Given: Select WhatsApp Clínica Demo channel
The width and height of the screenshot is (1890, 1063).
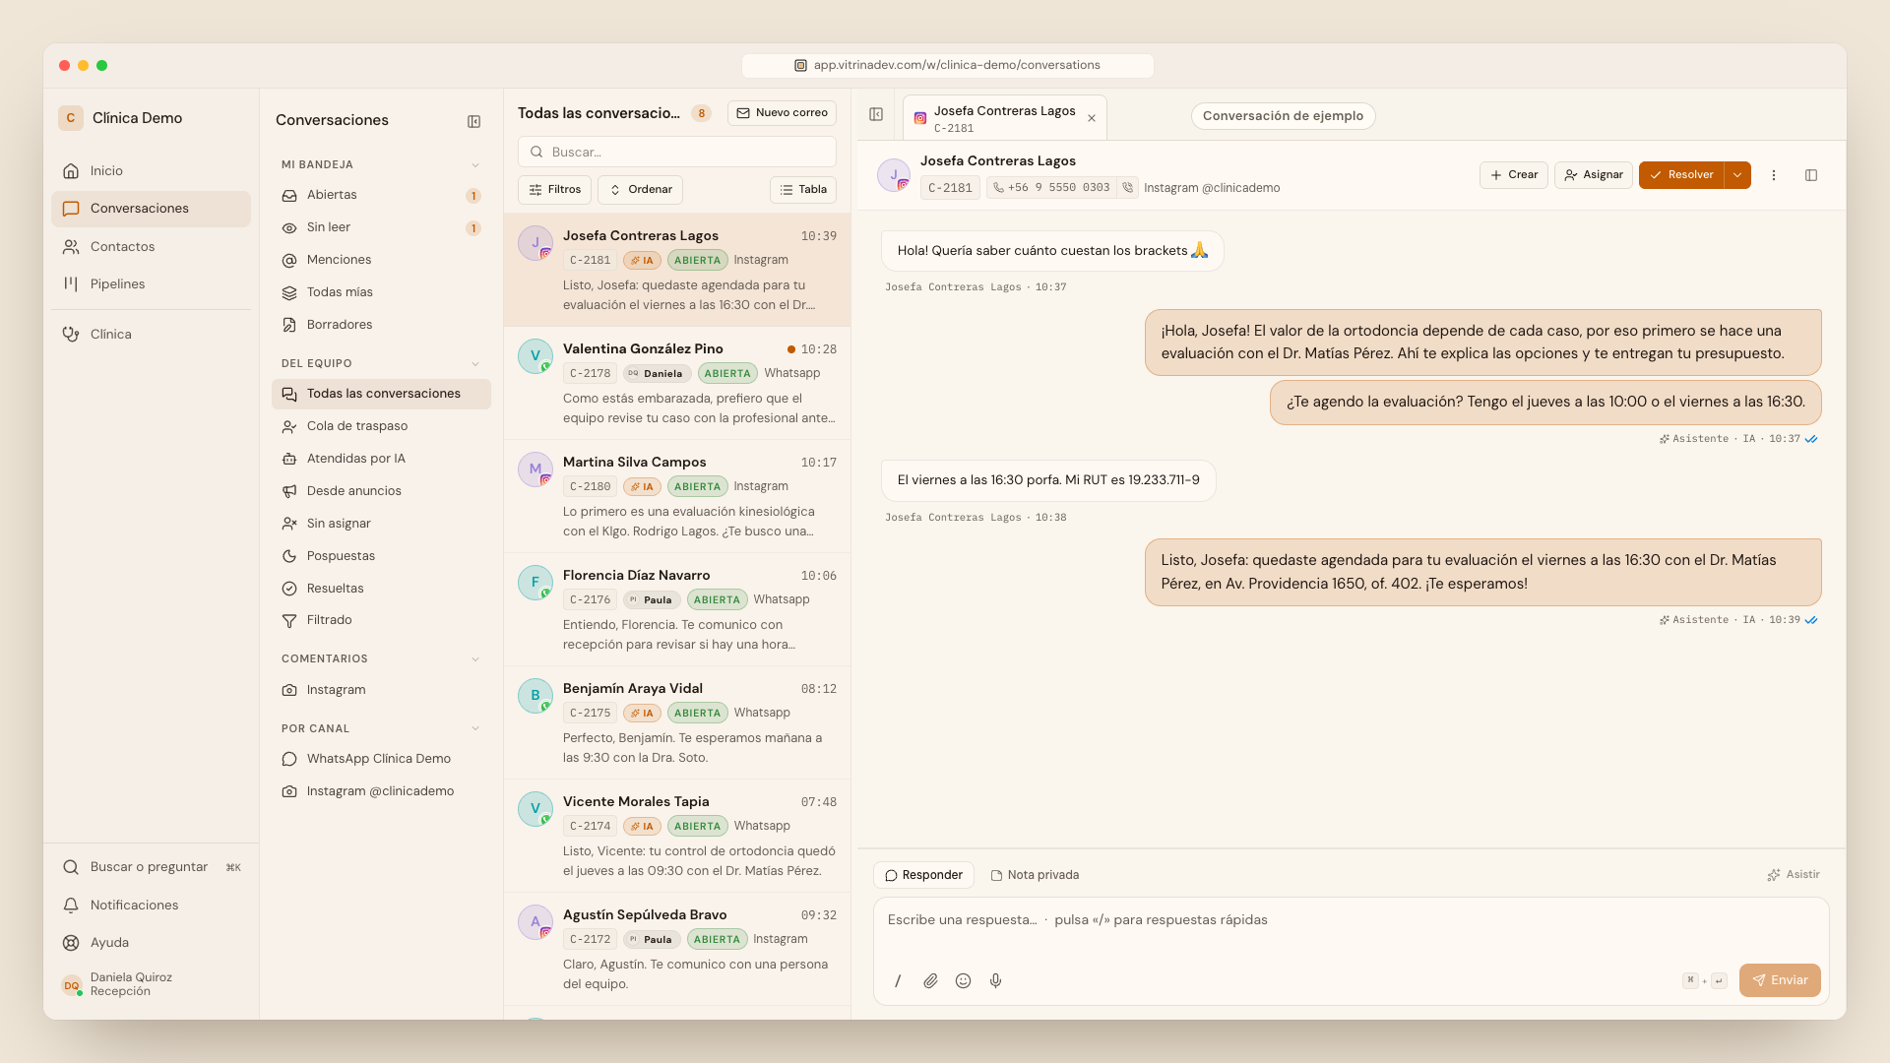Looking at the screenshot, I should [x=381, y=759].
